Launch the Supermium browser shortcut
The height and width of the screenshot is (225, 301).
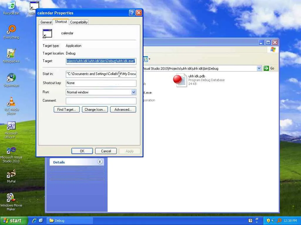click(x=11, y=80)
